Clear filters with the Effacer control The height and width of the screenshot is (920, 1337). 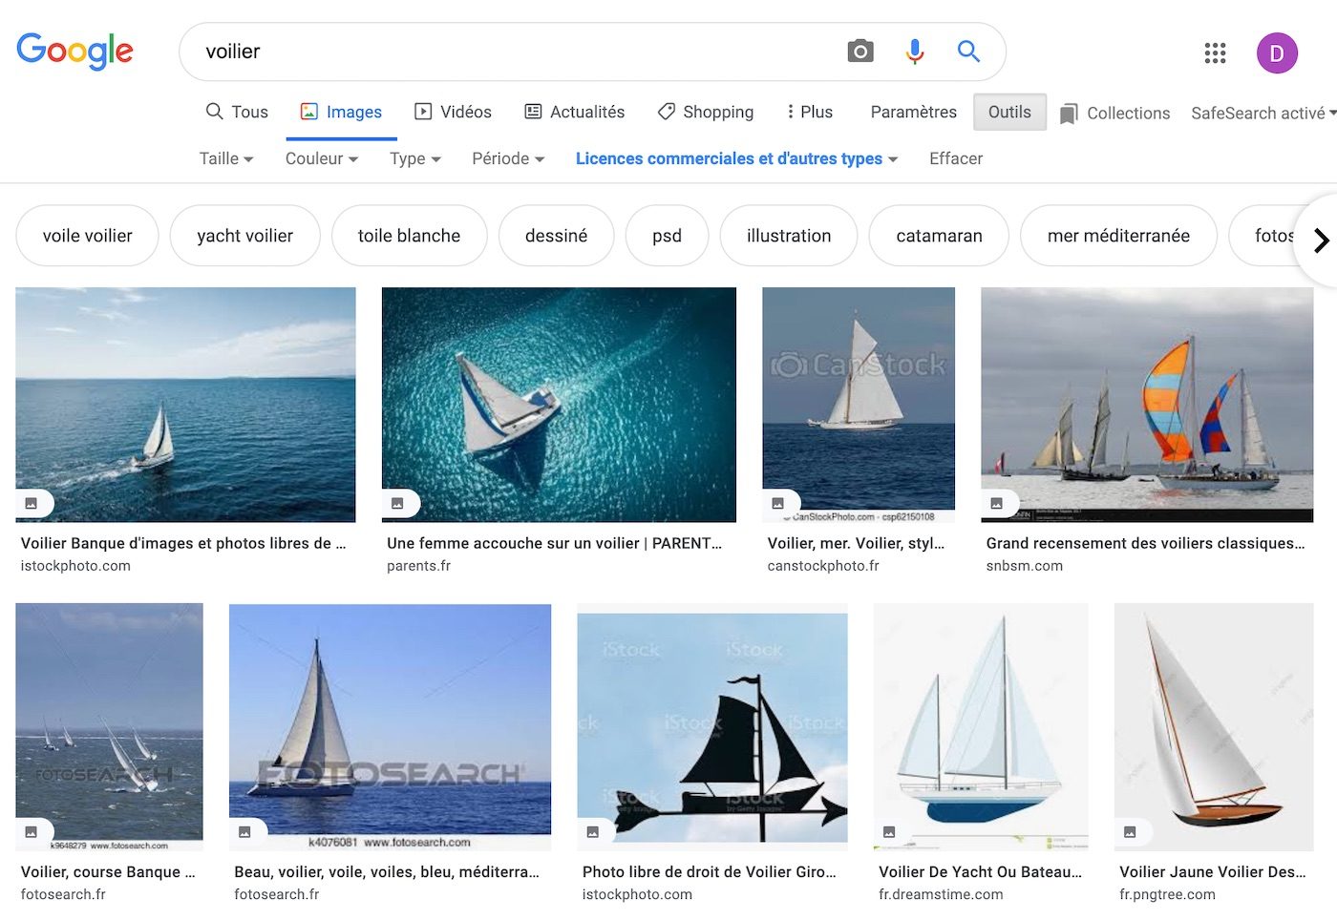pyautogui.click(x=955, y=158)
